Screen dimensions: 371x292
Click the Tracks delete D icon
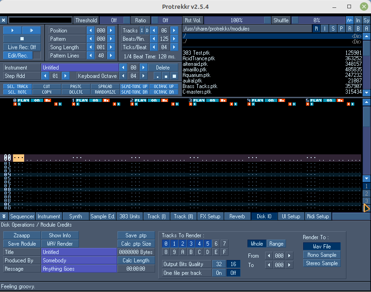pos(147,31)
